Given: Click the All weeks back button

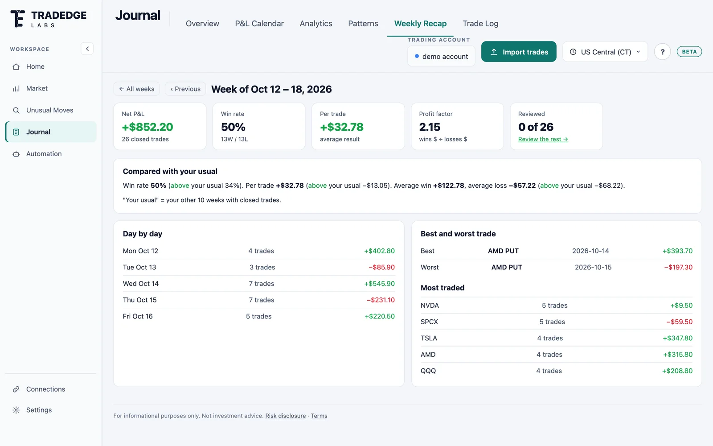Looking at the screenshot, I should coord(137,89).
